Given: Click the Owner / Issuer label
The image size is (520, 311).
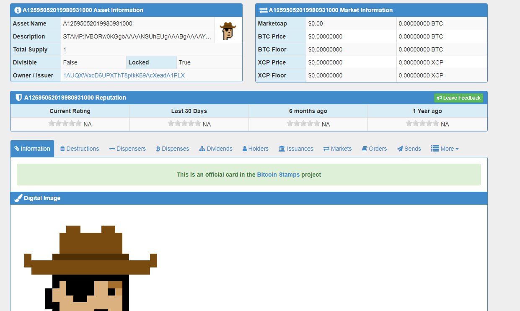Looking at the screenshot, I should click(x=33, y=75).
